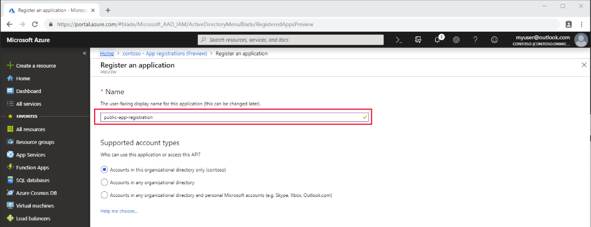Click contoso App registrations breadcrumb
Image resolution: width=591 pixels, height=227 pixels.
coord(164,54)
